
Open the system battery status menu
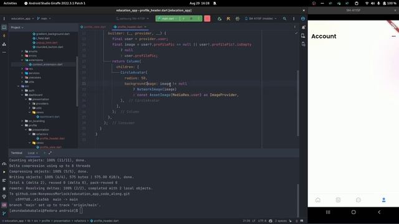[x=390, y=3]
